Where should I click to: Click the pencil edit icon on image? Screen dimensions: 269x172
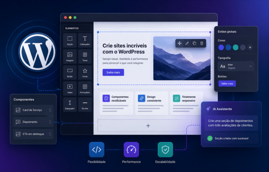point(187,43)
